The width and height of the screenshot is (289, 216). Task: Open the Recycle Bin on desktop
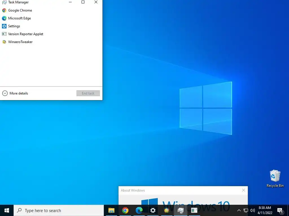click(275, 178)
